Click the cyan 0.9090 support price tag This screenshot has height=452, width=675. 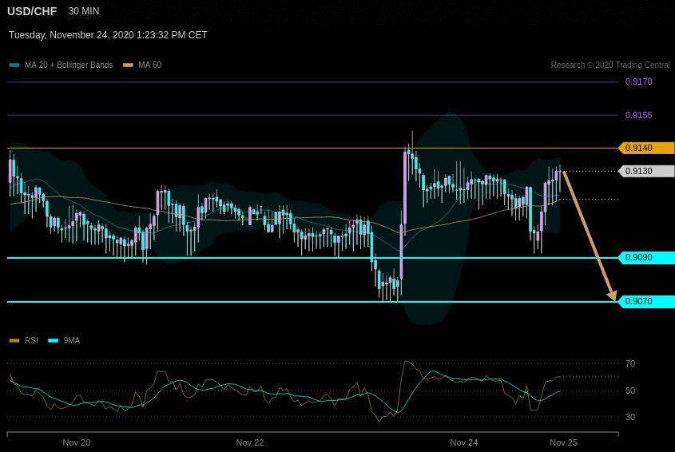646,257
